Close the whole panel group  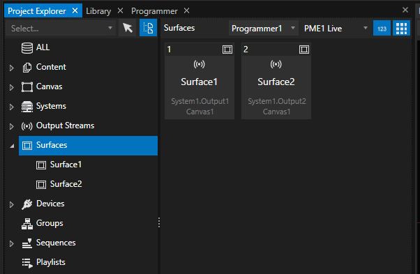[405, 10]
